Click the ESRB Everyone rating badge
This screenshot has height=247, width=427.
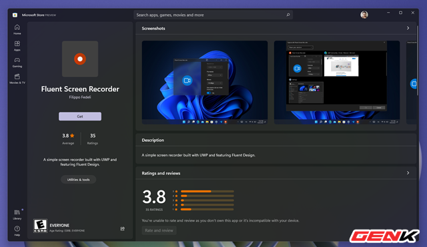[x=40, y=226]
